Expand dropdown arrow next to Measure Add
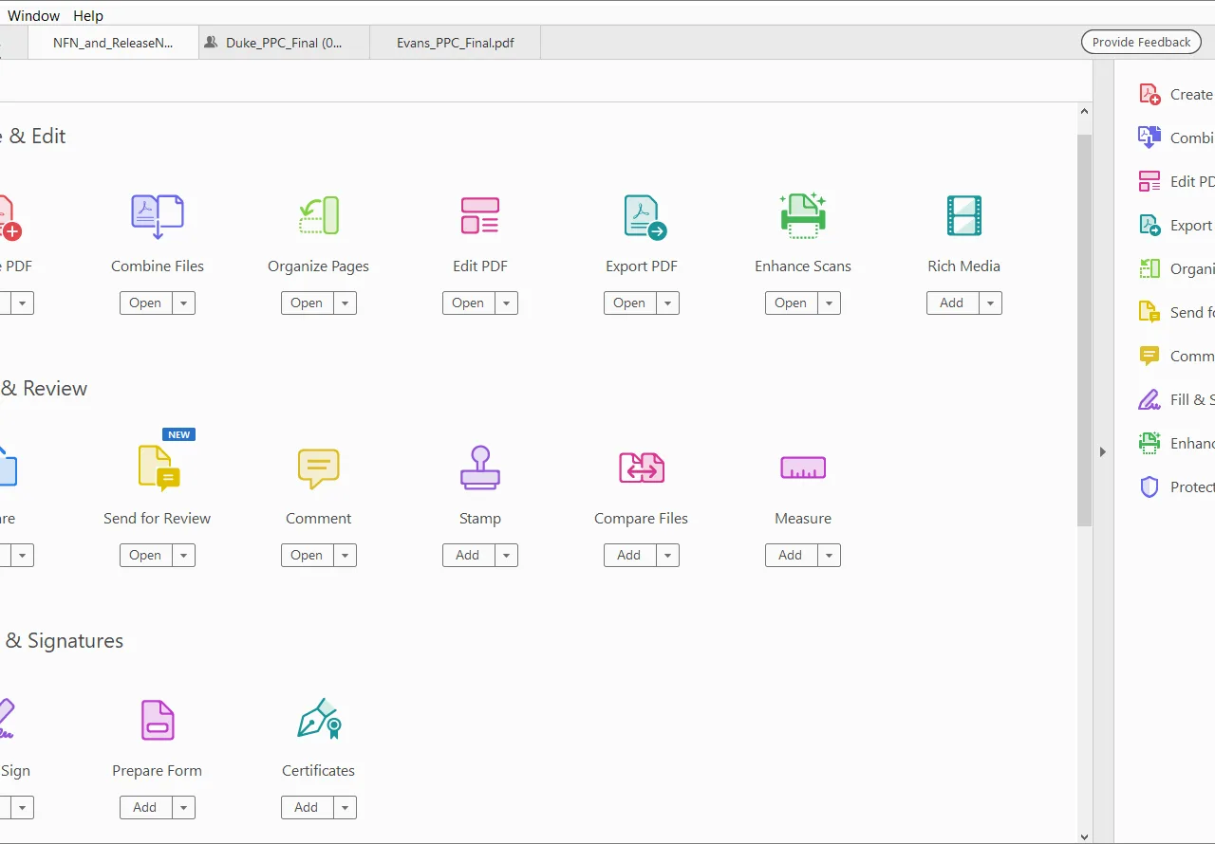1215x844 pixels. (x=830, y=556)
